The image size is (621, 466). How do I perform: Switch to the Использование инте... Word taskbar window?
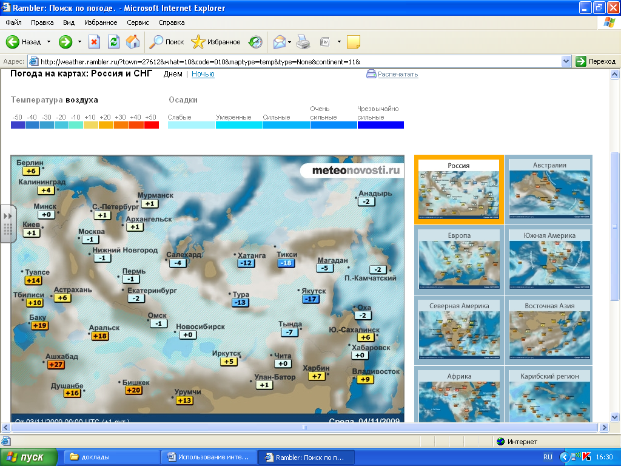[209, 457]
